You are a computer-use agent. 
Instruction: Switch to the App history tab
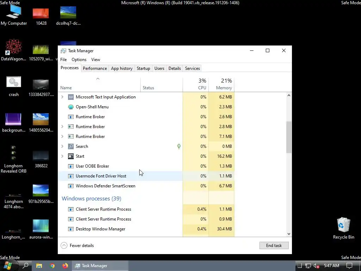click(122, 68)
